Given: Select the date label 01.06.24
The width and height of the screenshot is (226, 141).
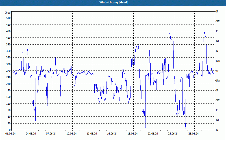Looking at the screenshot, I should coord(10,134).
